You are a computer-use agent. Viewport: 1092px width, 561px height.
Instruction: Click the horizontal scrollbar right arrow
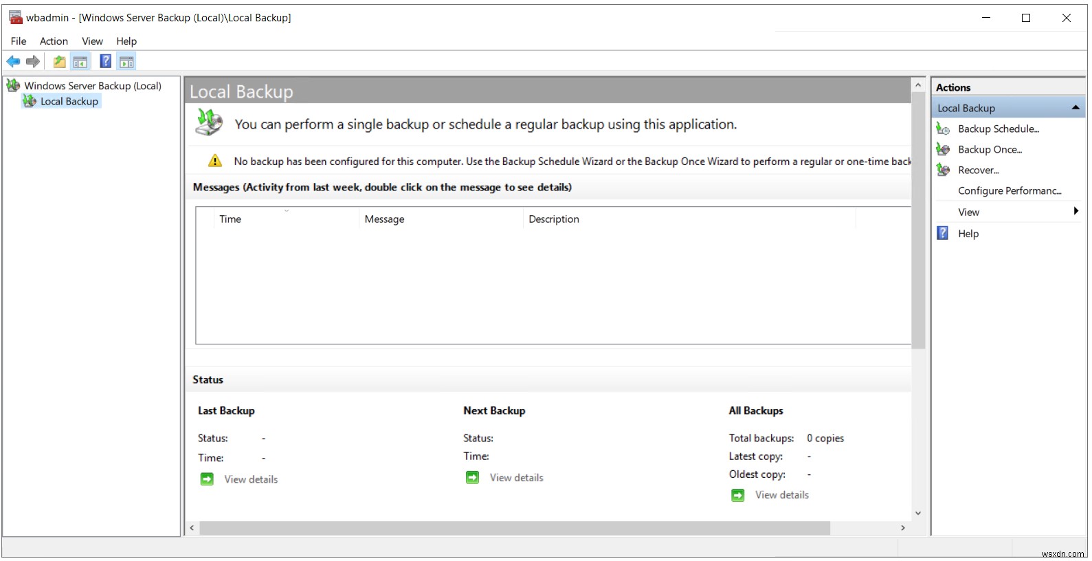tap(903, 528)
